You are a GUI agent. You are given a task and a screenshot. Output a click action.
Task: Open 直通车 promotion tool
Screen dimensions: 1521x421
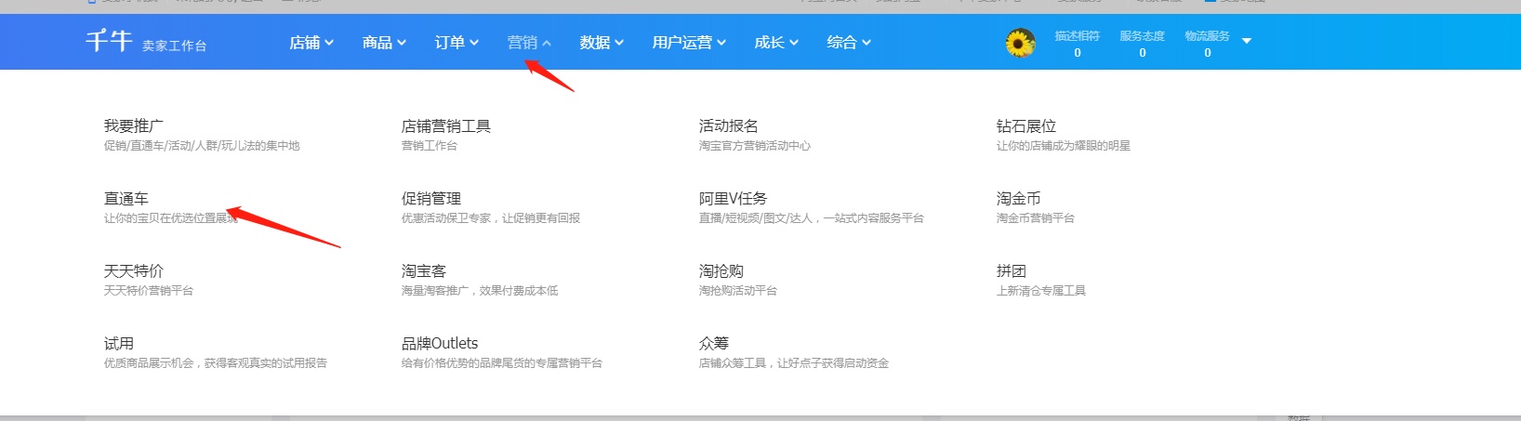click(126, 198)
